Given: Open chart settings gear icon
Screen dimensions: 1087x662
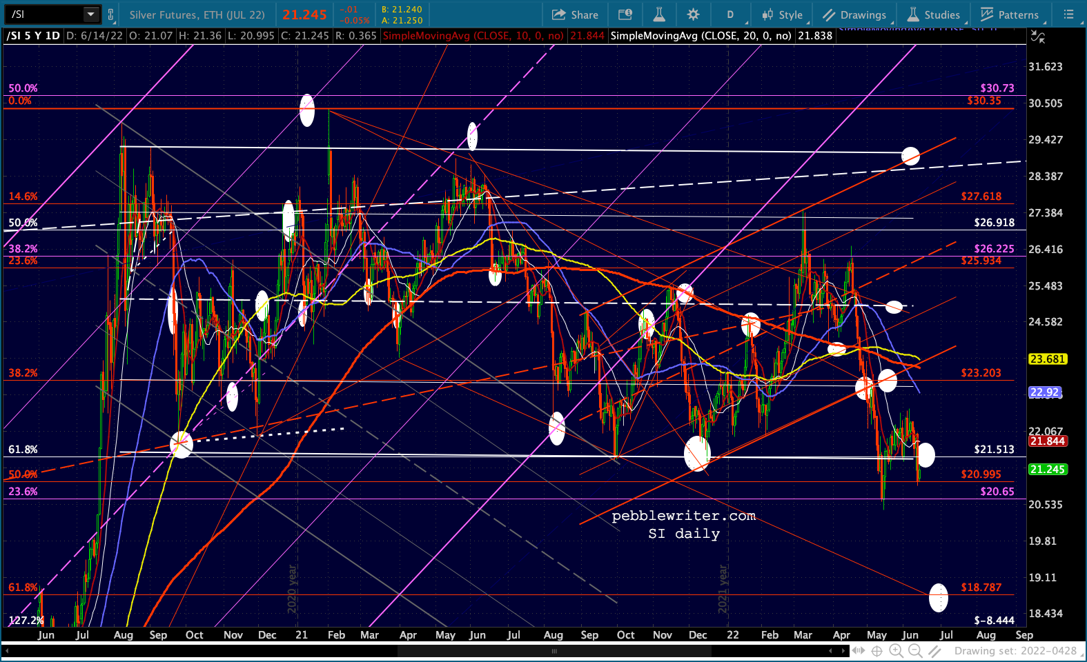Looking at the screenshot, I should pyautogui.click(x=693, y=14).
